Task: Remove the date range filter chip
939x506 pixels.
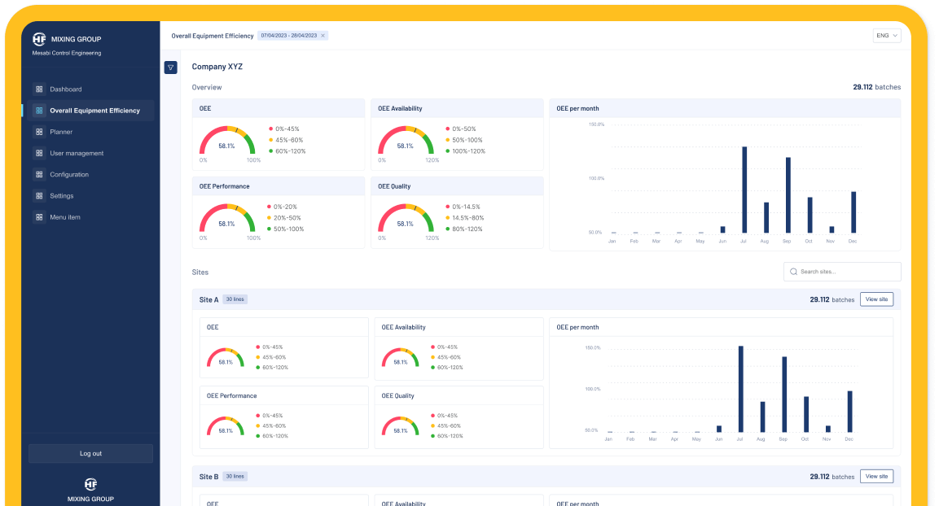Action: (x=323, y=36)
